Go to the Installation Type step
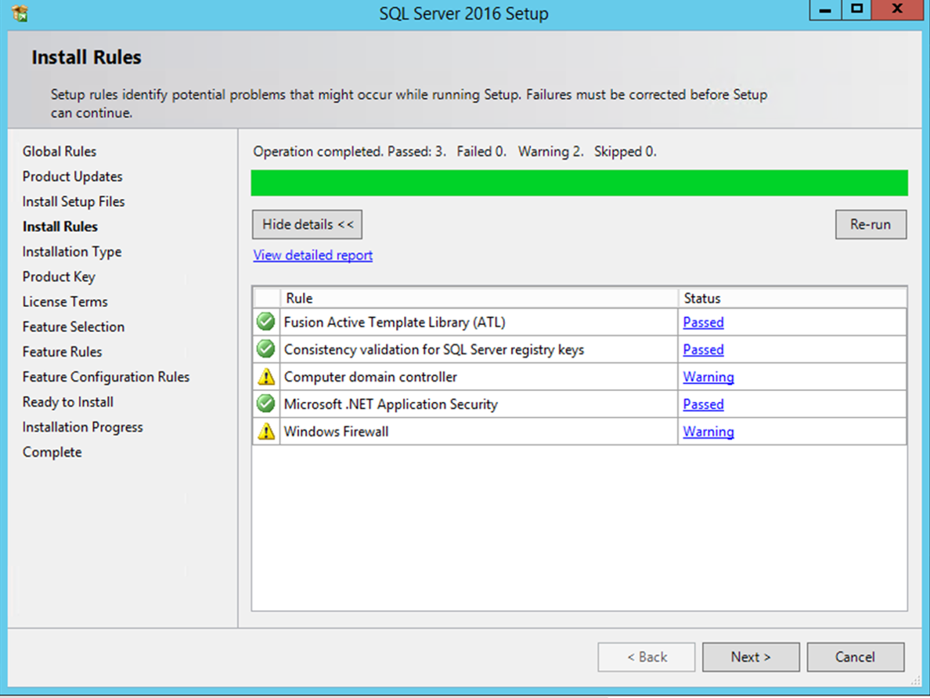Screen dimensions: 930x698 click(72, 251)
